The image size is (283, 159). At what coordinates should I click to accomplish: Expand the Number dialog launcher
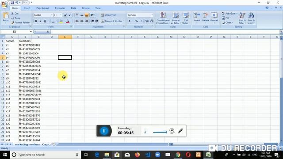152,26
